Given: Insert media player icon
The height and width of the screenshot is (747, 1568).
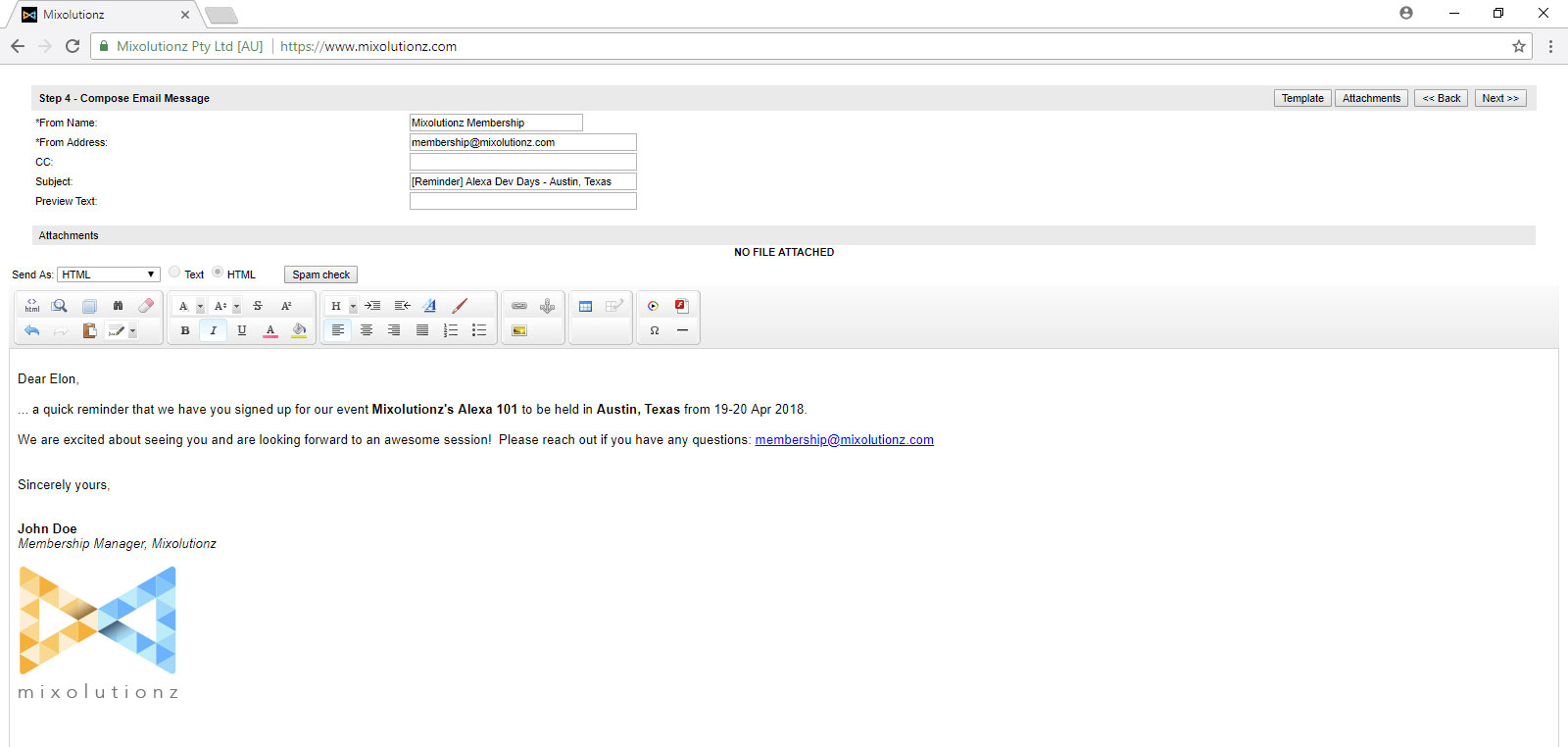Looking at the screenshot, I should point(654,306).
